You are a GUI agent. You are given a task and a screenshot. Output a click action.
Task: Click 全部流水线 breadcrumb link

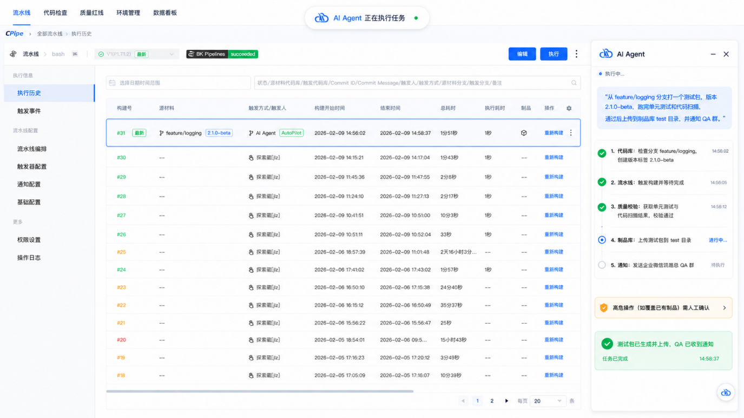coord(50,33)
